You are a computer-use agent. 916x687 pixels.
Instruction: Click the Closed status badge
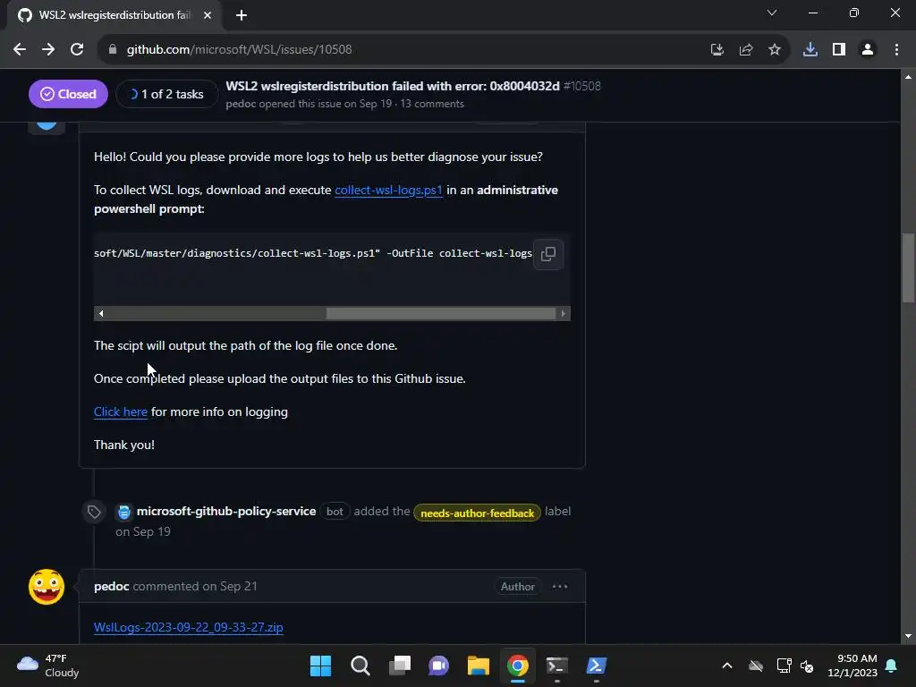pos(68,94)
